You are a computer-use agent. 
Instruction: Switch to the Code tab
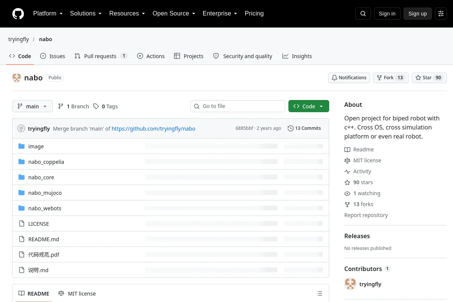[20, 56]
